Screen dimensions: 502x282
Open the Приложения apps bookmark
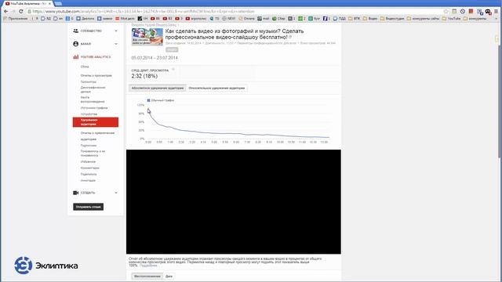pyautogui.click(x=16, y=19)
